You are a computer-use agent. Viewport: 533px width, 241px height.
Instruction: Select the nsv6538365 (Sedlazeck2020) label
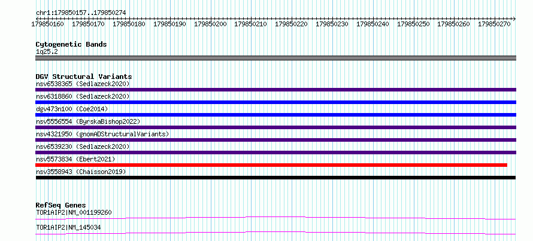click(83, 84)
